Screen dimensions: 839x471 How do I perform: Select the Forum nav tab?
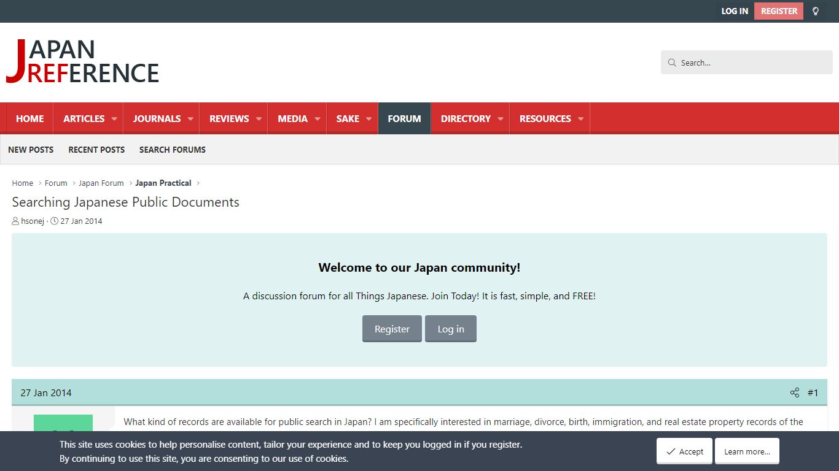pyautogui.click(x=404, y=119)
